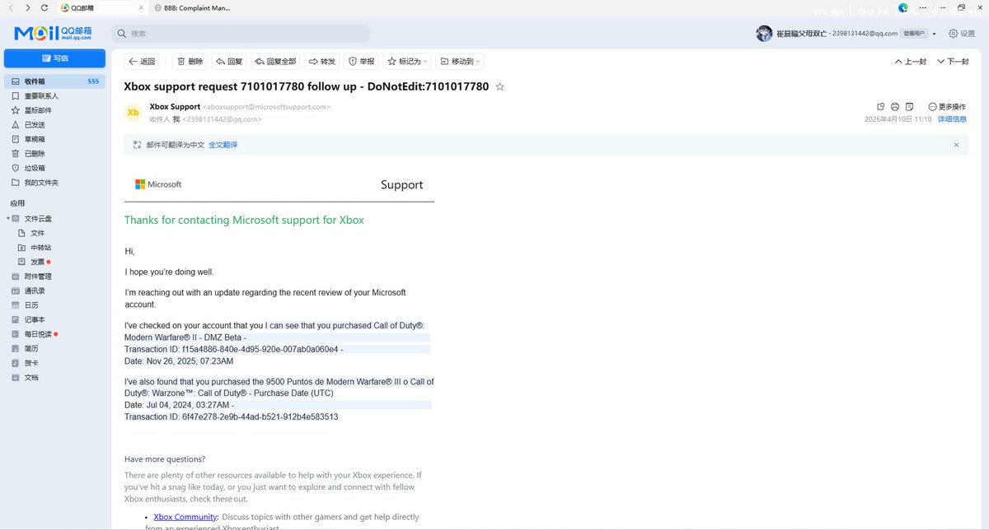Click 回复全部 reply-all button
989x530 pixels.
click(x=275, y=61)
